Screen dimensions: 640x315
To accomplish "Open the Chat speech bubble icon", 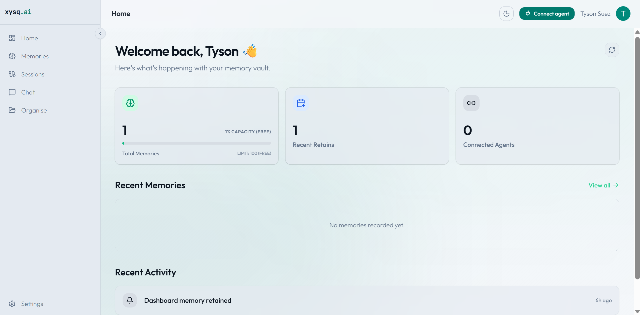I will tap(12, 92).
